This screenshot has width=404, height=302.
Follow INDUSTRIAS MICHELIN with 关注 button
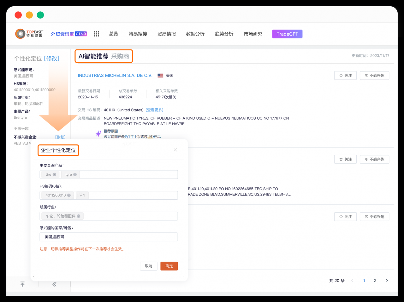click(x=345, y=76)
